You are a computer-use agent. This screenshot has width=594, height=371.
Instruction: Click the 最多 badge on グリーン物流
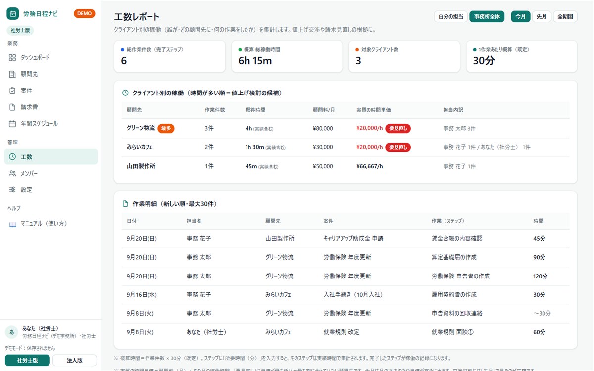pyautogui.click(x=166, y=128)
